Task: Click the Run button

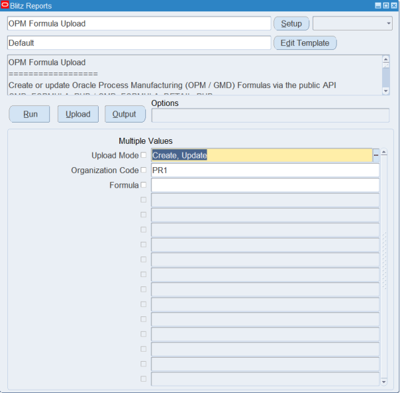Action: [29, 114]
